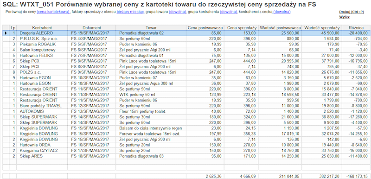Select the 'Biuro podróży TRAVEL' cell

(42, 106)
